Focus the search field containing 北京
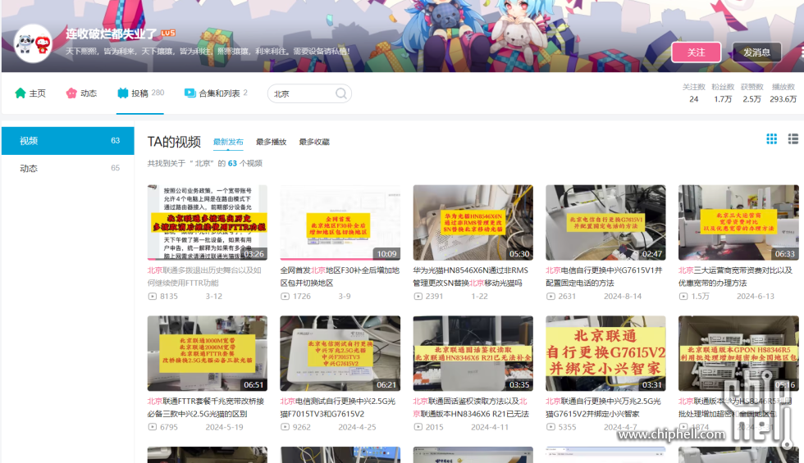This screenshot has width=804, height=463. (x=309, y=93)
